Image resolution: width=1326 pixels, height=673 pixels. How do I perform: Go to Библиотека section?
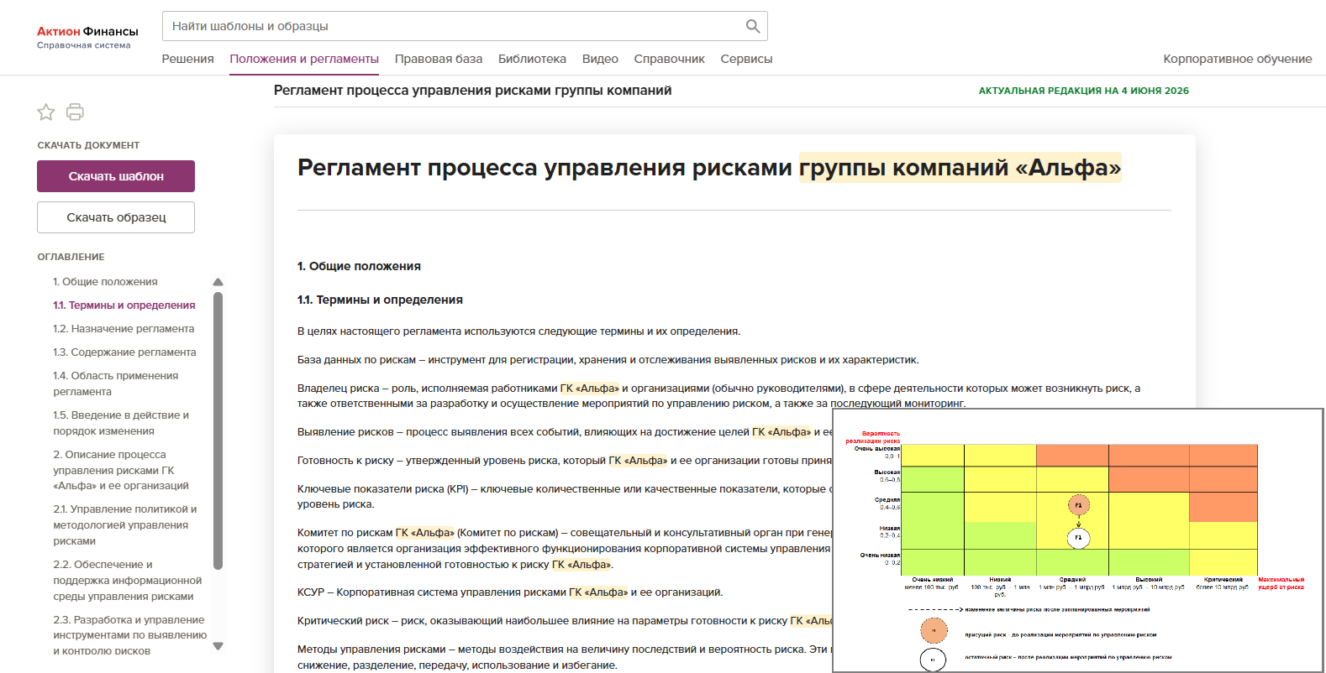[x=532, y=59]
